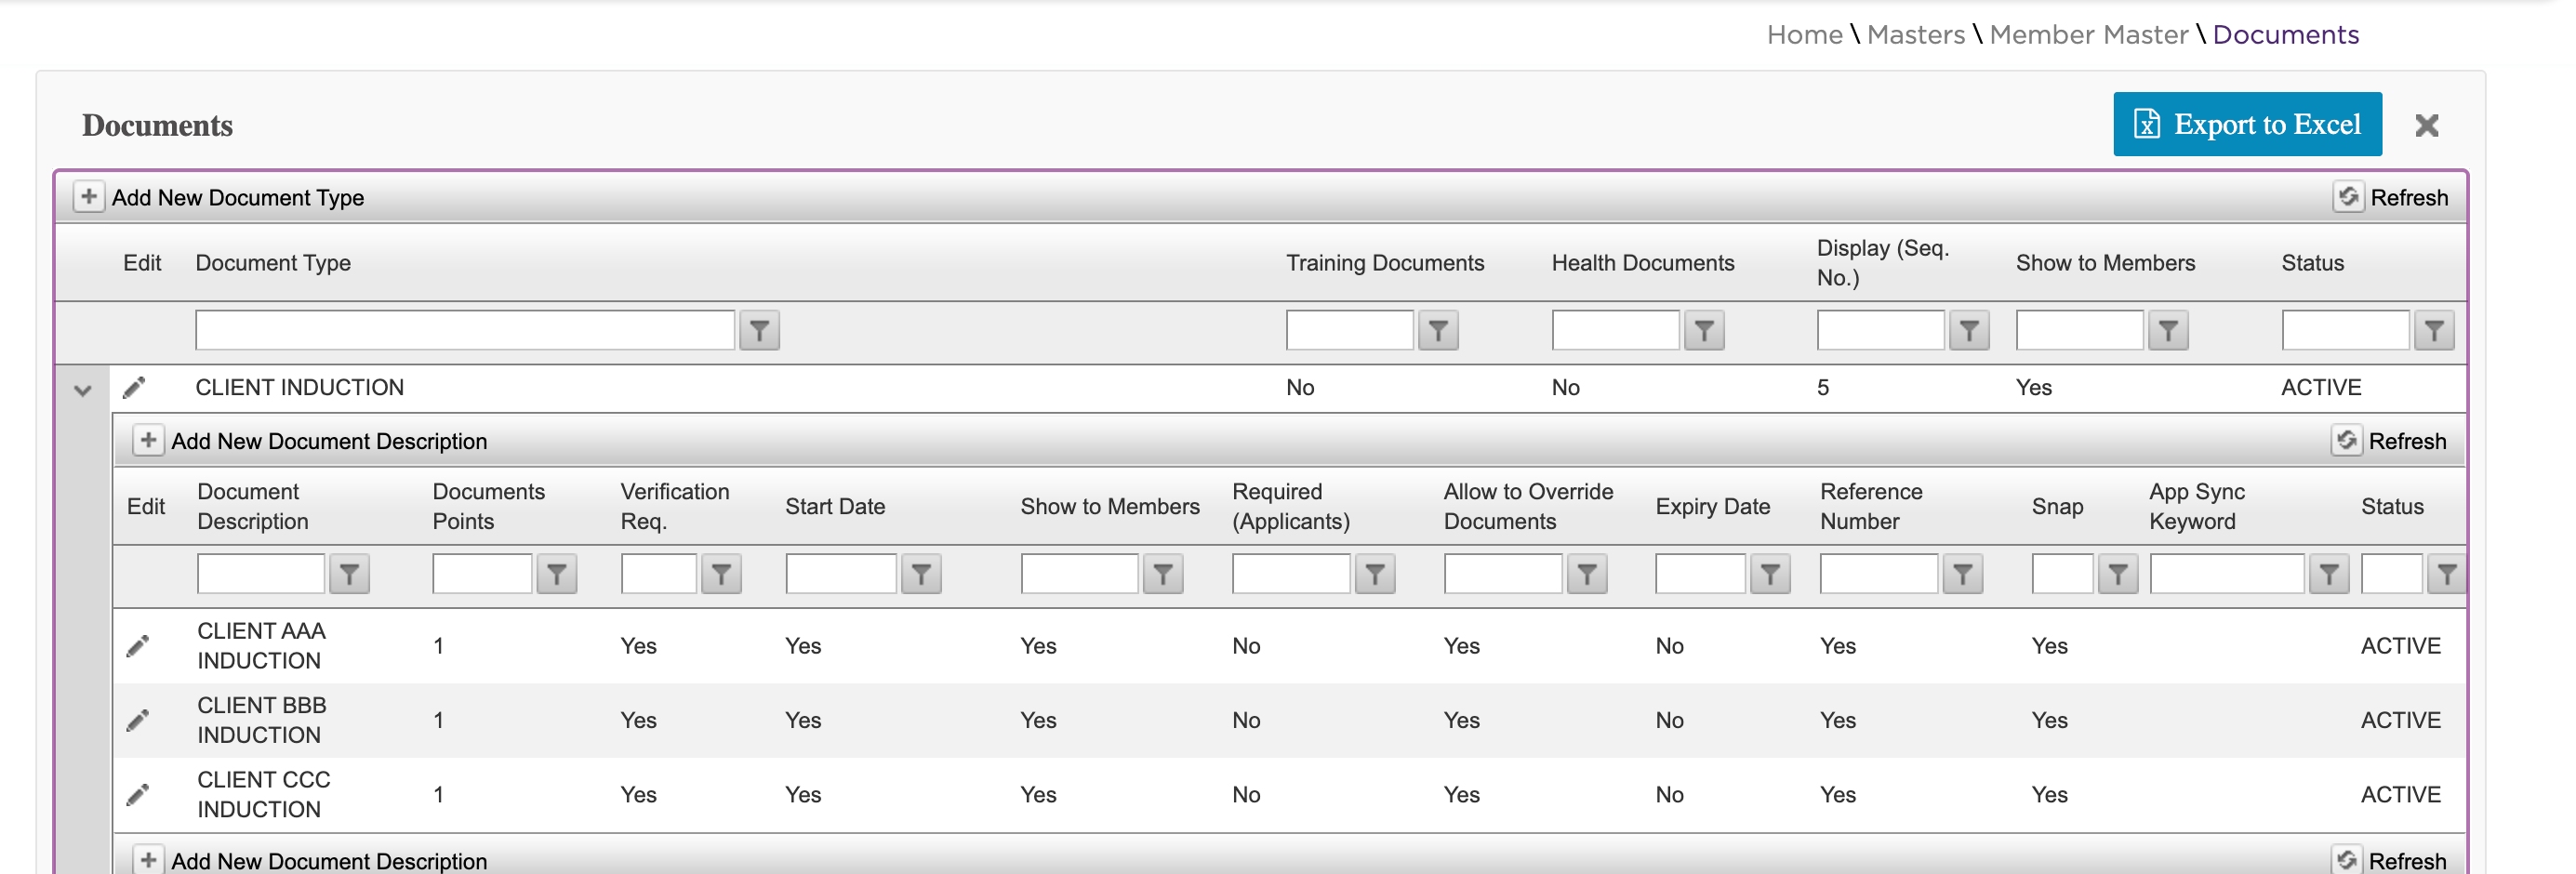Click Documents Points filter text box
Viewport: 2576px width, 874px height.
(482, 574)
